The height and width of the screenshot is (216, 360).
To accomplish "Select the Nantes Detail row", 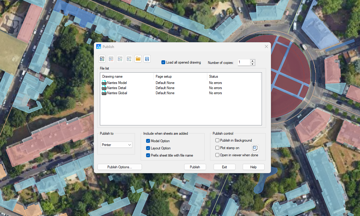I will (x=181, y=88).
